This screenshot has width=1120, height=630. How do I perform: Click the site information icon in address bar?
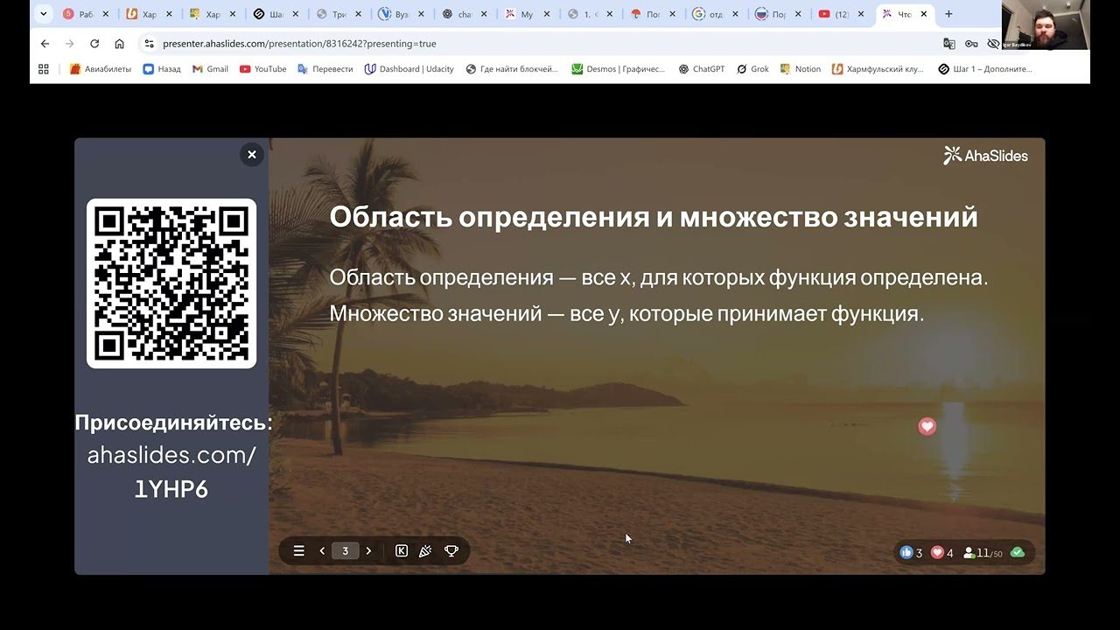click(149, 44)
